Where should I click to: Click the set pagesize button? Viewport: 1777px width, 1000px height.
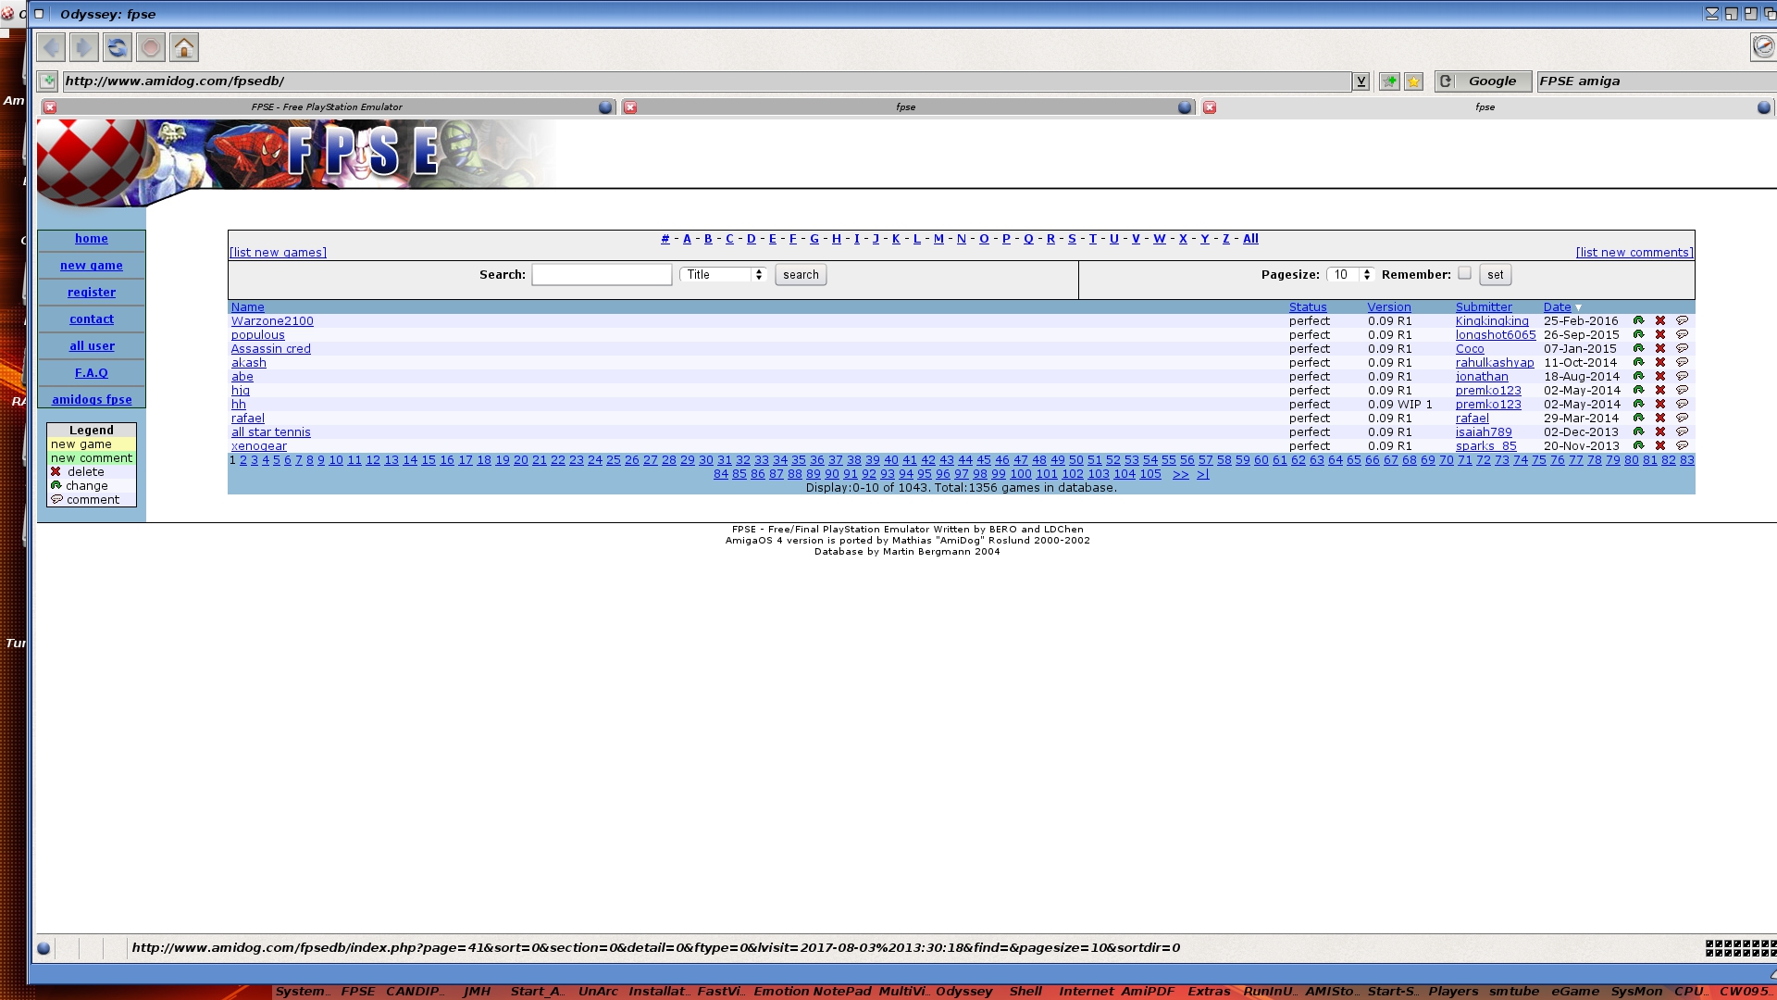pyautogui.click(x=1496, y=275)
